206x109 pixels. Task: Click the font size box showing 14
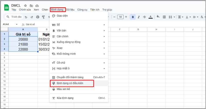(120, 17)
